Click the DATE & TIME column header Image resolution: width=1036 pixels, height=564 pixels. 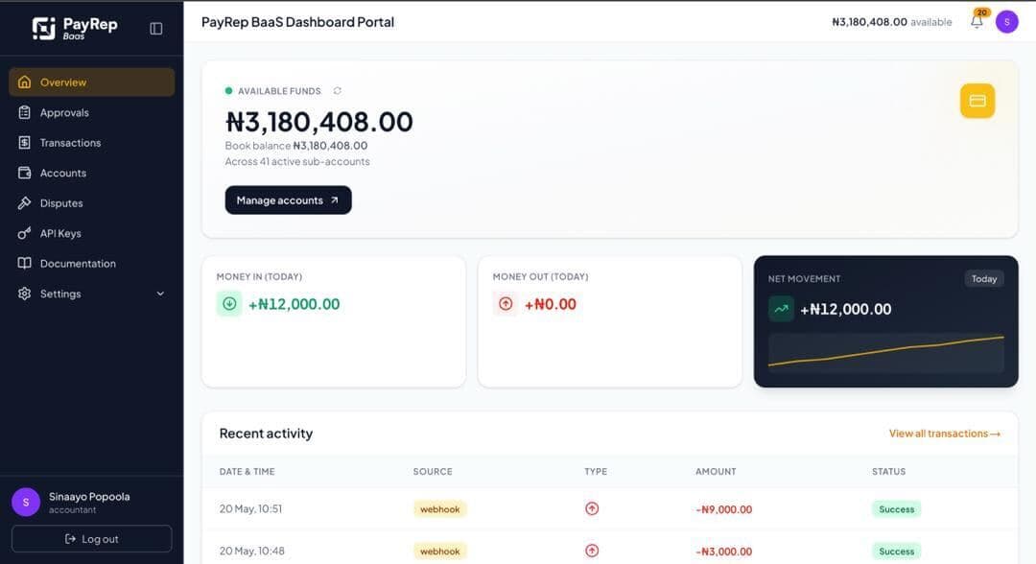(x=247, y=472)
